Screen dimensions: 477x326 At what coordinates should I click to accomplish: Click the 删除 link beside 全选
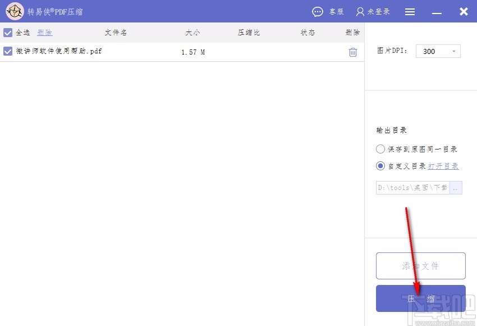(x=44, y=32)
